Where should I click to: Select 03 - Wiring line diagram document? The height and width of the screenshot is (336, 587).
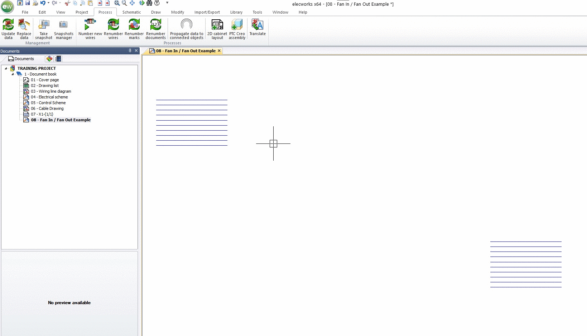[x=51, y=91]
